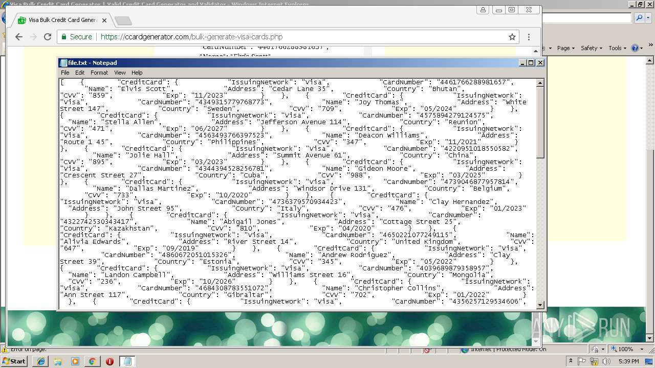Bookmark this page with the star icon
The image size is (655, 368).
click(x=512, y=37)
